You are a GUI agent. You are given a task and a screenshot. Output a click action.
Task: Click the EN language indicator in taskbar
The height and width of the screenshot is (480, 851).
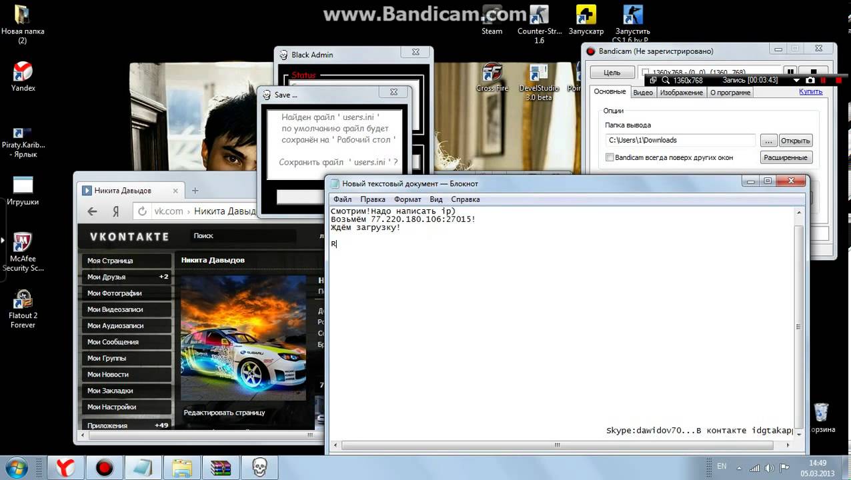click(722, 467)
